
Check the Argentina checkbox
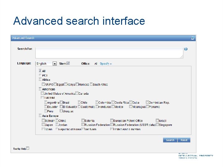46,102
